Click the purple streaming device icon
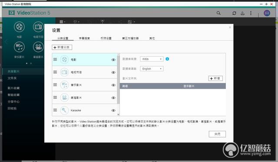The width and height of the screenshot is (278, 162). tap(267, 13)
